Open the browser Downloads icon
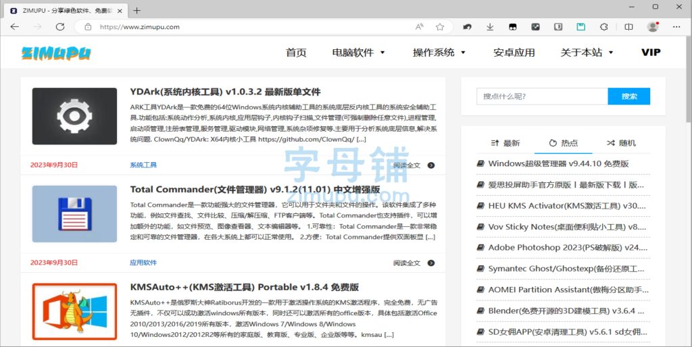 click(490, 27)
